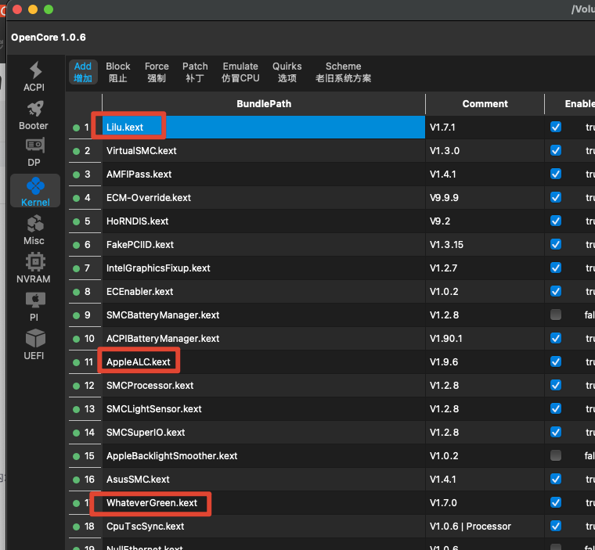This screenshot has width=595, height=550.
Task: Select the WhateverGreen.kext entry
Action: point(264,503)
